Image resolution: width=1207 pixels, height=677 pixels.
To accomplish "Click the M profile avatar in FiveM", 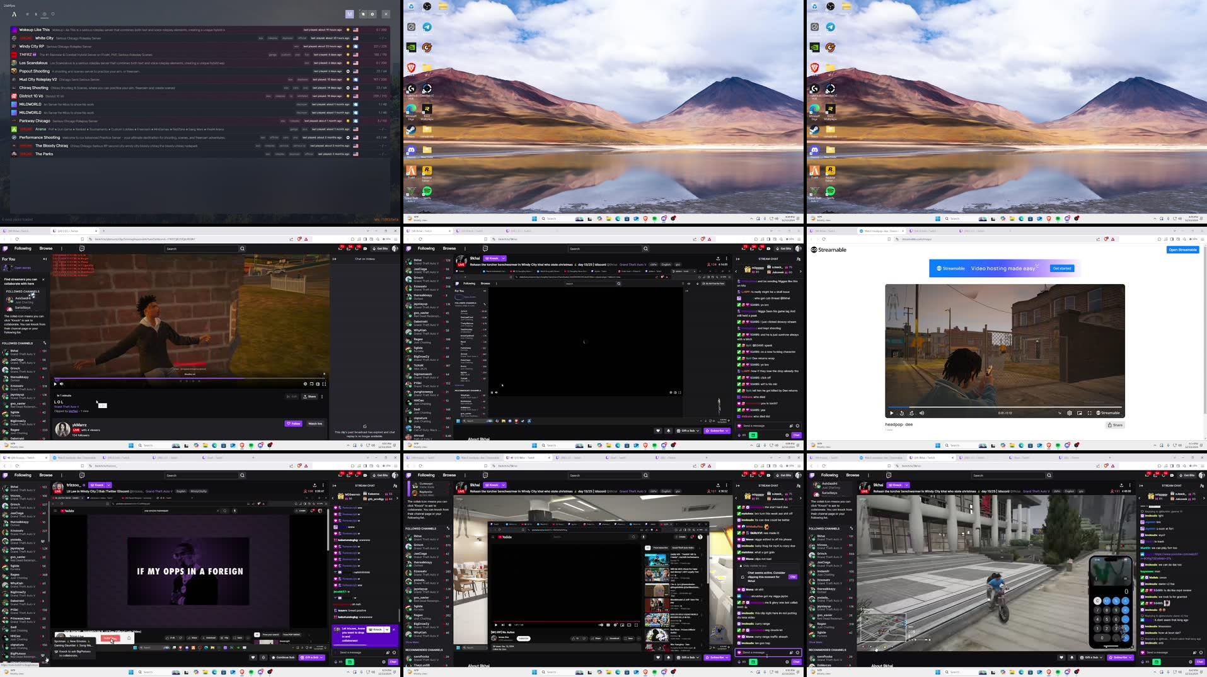I will pyautogui.click(x=350, y=14).
